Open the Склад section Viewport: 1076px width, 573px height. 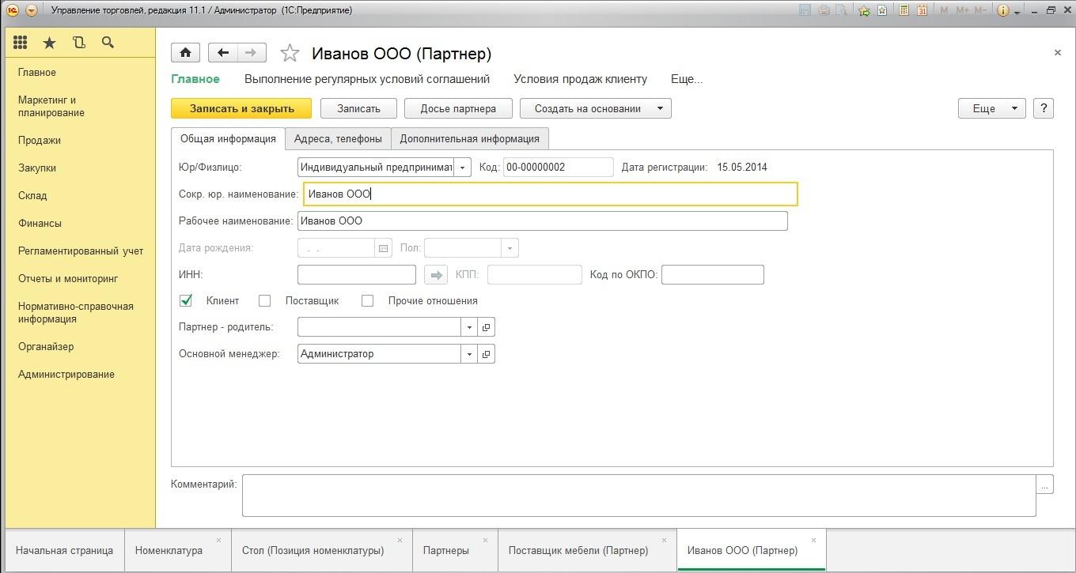32,195
